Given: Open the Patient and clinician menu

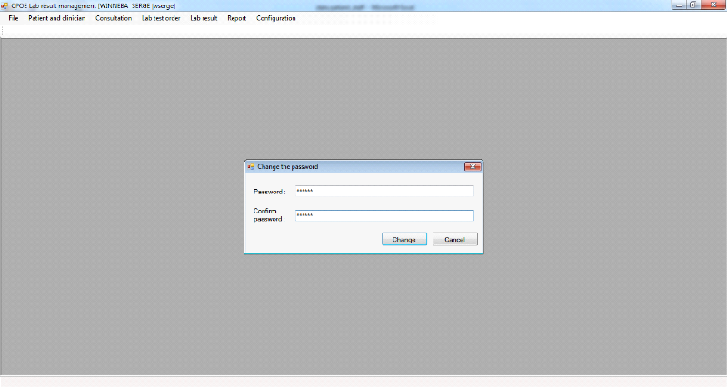Looking at the screenshot, I should coord(57,18).
